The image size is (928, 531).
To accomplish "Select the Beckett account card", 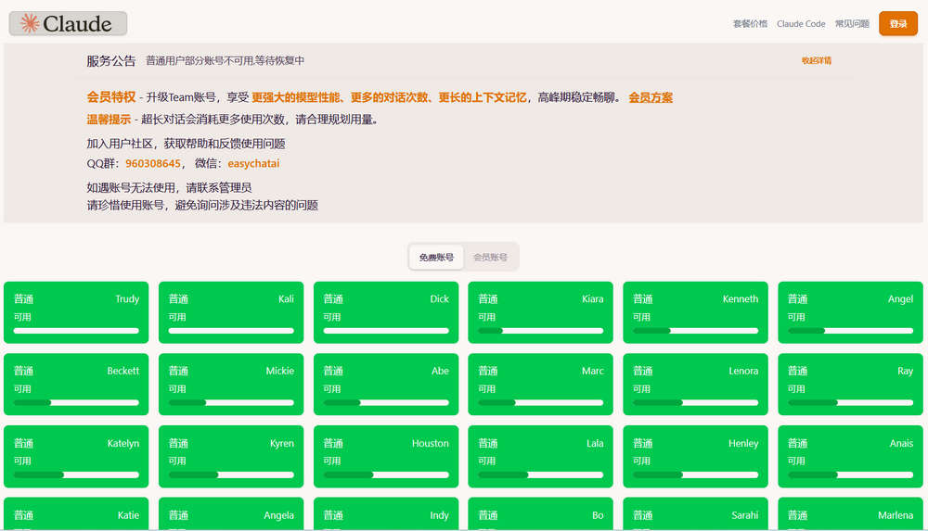I will click(76, 385).
